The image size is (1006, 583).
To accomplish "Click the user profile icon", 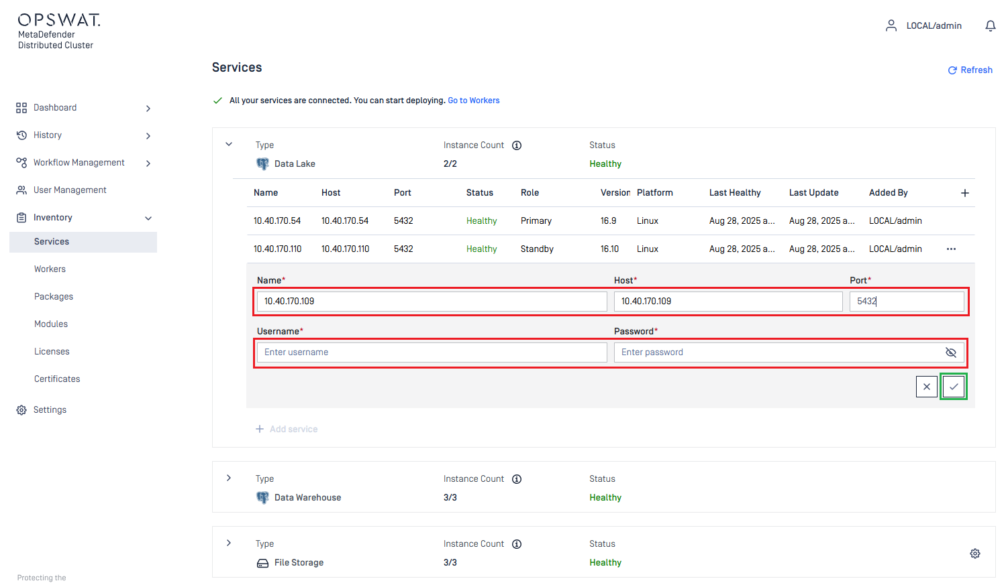I will pos(891,26).
